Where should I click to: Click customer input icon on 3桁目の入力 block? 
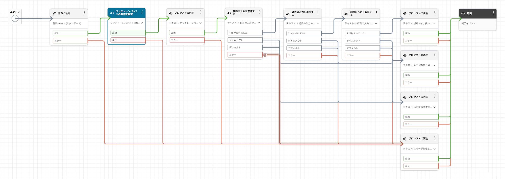(346, 13)
